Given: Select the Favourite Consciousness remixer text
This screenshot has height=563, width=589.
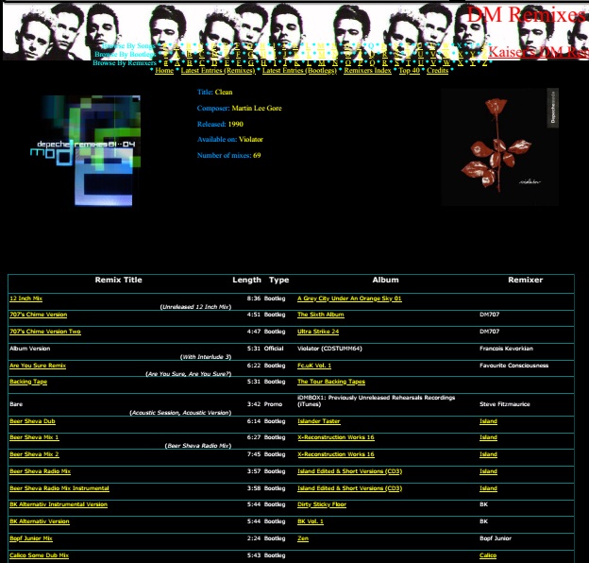Looking at the screenshot, I should (x=513, y=366).
